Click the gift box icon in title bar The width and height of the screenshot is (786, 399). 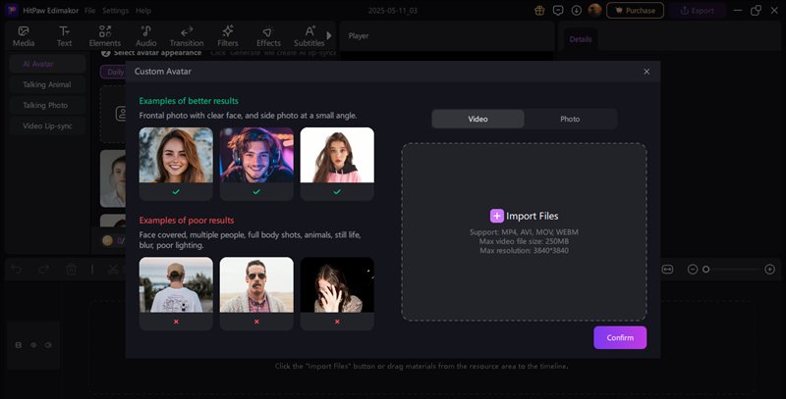click(x=539, y=10)
